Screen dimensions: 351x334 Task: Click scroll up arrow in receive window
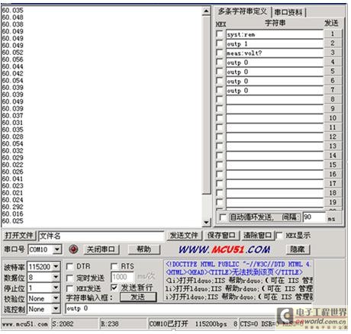[206, 11]
